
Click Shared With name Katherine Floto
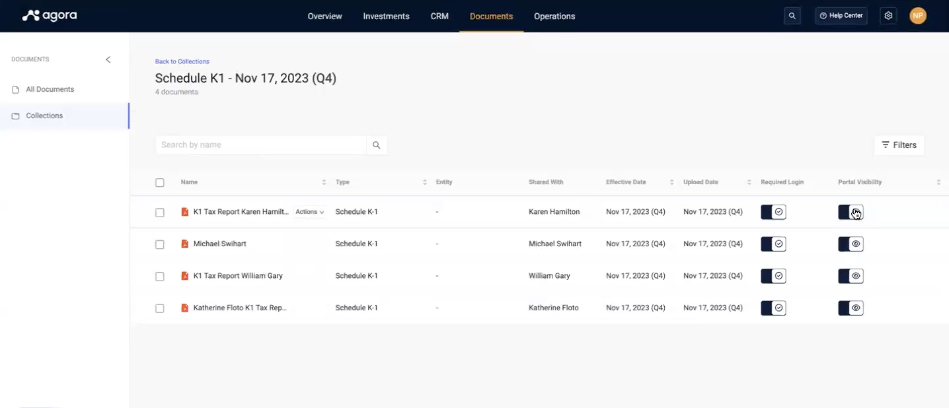tap(554, 308)
